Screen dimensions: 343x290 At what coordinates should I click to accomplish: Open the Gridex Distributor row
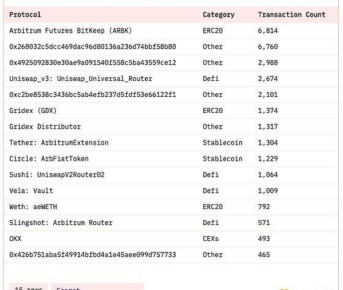click(x=171, y=126)
